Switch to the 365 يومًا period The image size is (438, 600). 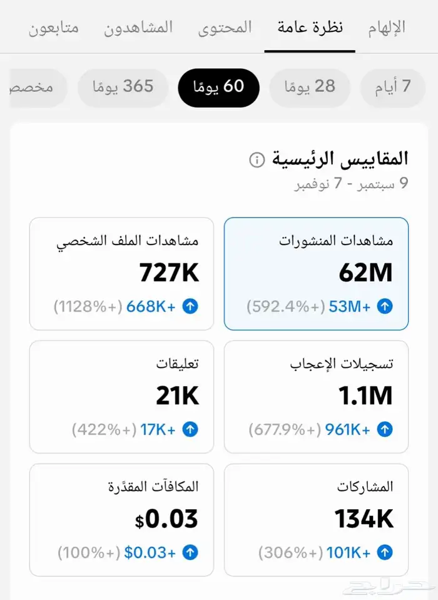pos(123,88)
